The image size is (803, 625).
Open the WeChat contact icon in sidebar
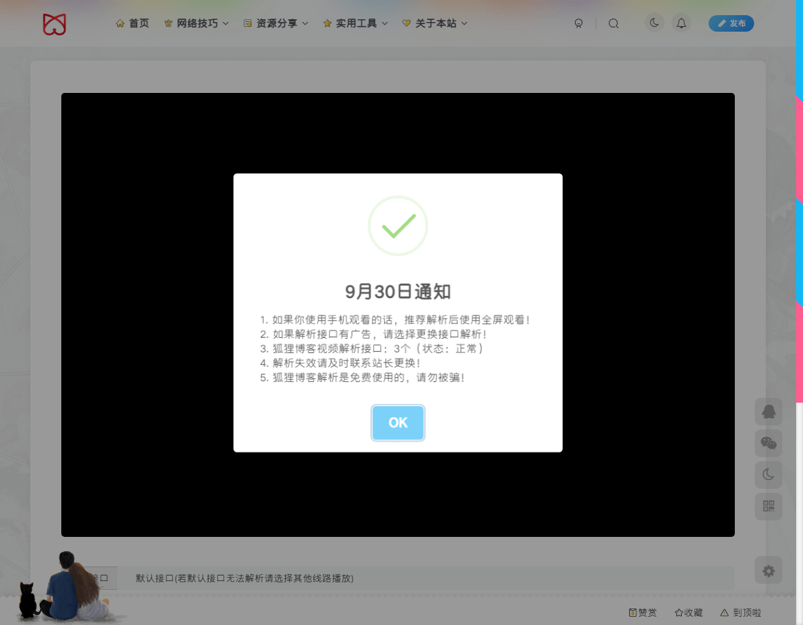[769, 443]
